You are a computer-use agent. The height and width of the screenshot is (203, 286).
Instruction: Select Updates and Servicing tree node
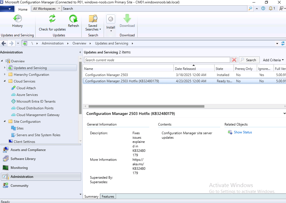(42, 68)
